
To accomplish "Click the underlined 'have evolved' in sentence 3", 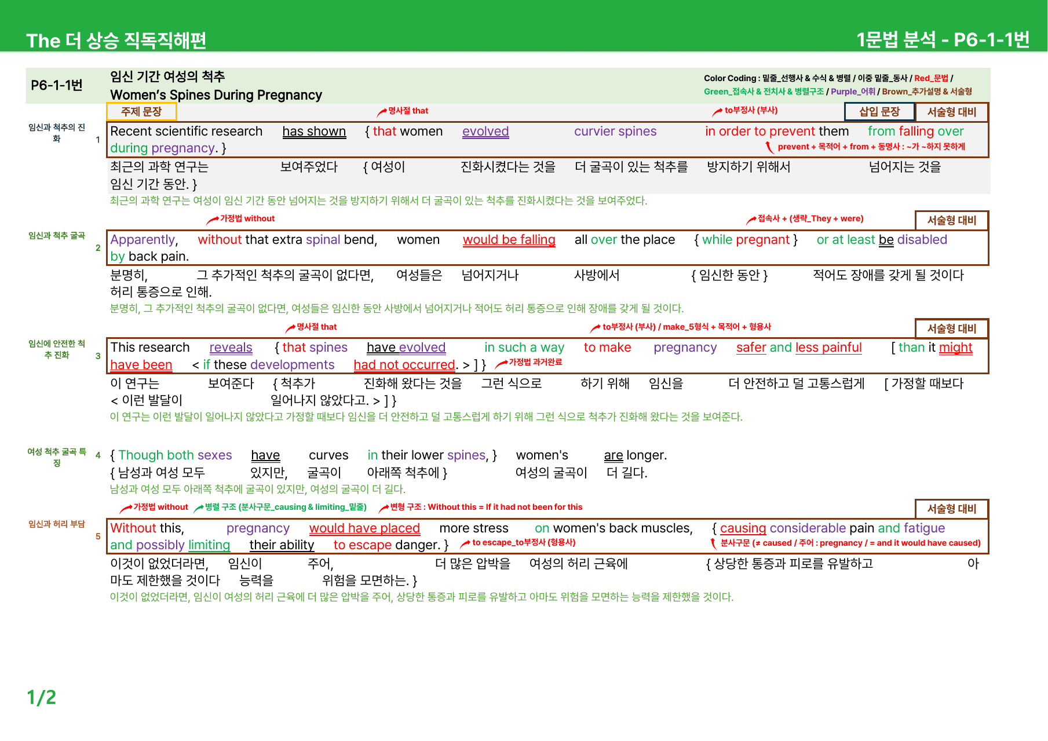I will coord(406,348).
